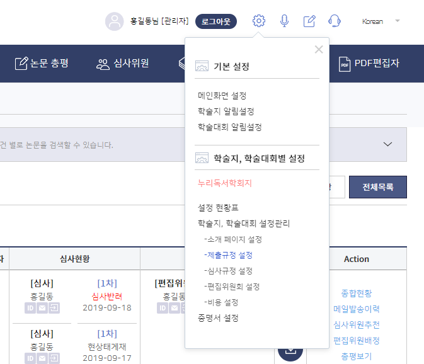This screenshot has width=424, height=364.
Task: Go to the 심사위원 navigation tab
Action: tap(123, 63)
